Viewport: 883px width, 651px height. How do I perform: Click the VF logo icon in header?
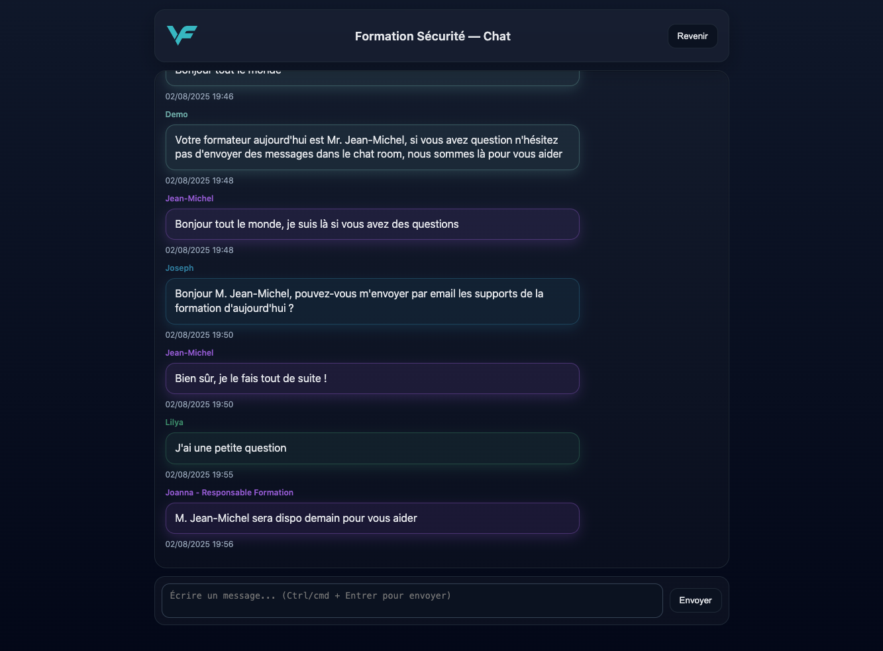[182, 35]
